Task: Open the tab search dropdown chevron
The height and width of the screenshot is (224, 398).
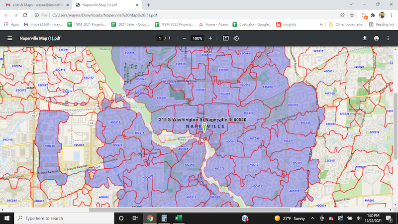Action: [x=351, y=4]
